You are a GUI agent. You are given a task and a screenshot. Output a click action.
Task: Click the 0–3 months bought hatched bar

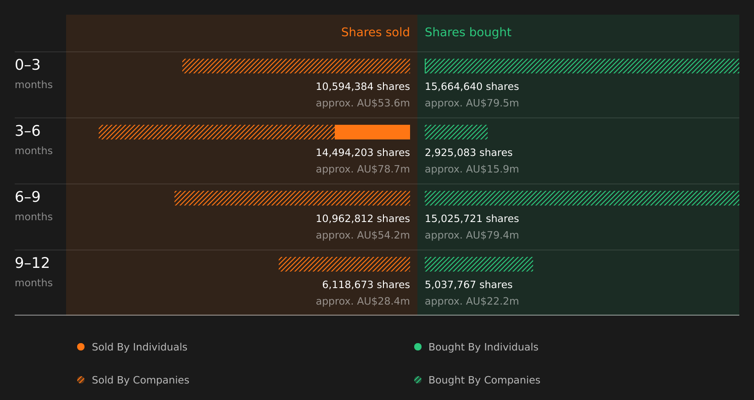pyautogui.click(x=582, y=66)
